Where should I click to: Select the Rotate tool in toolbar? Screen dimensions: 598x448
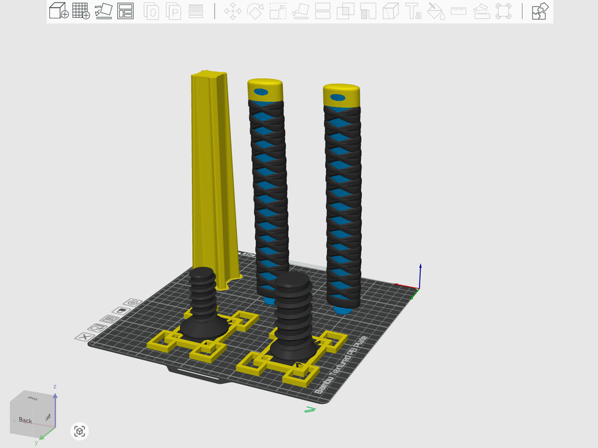[x=255, y=11]
